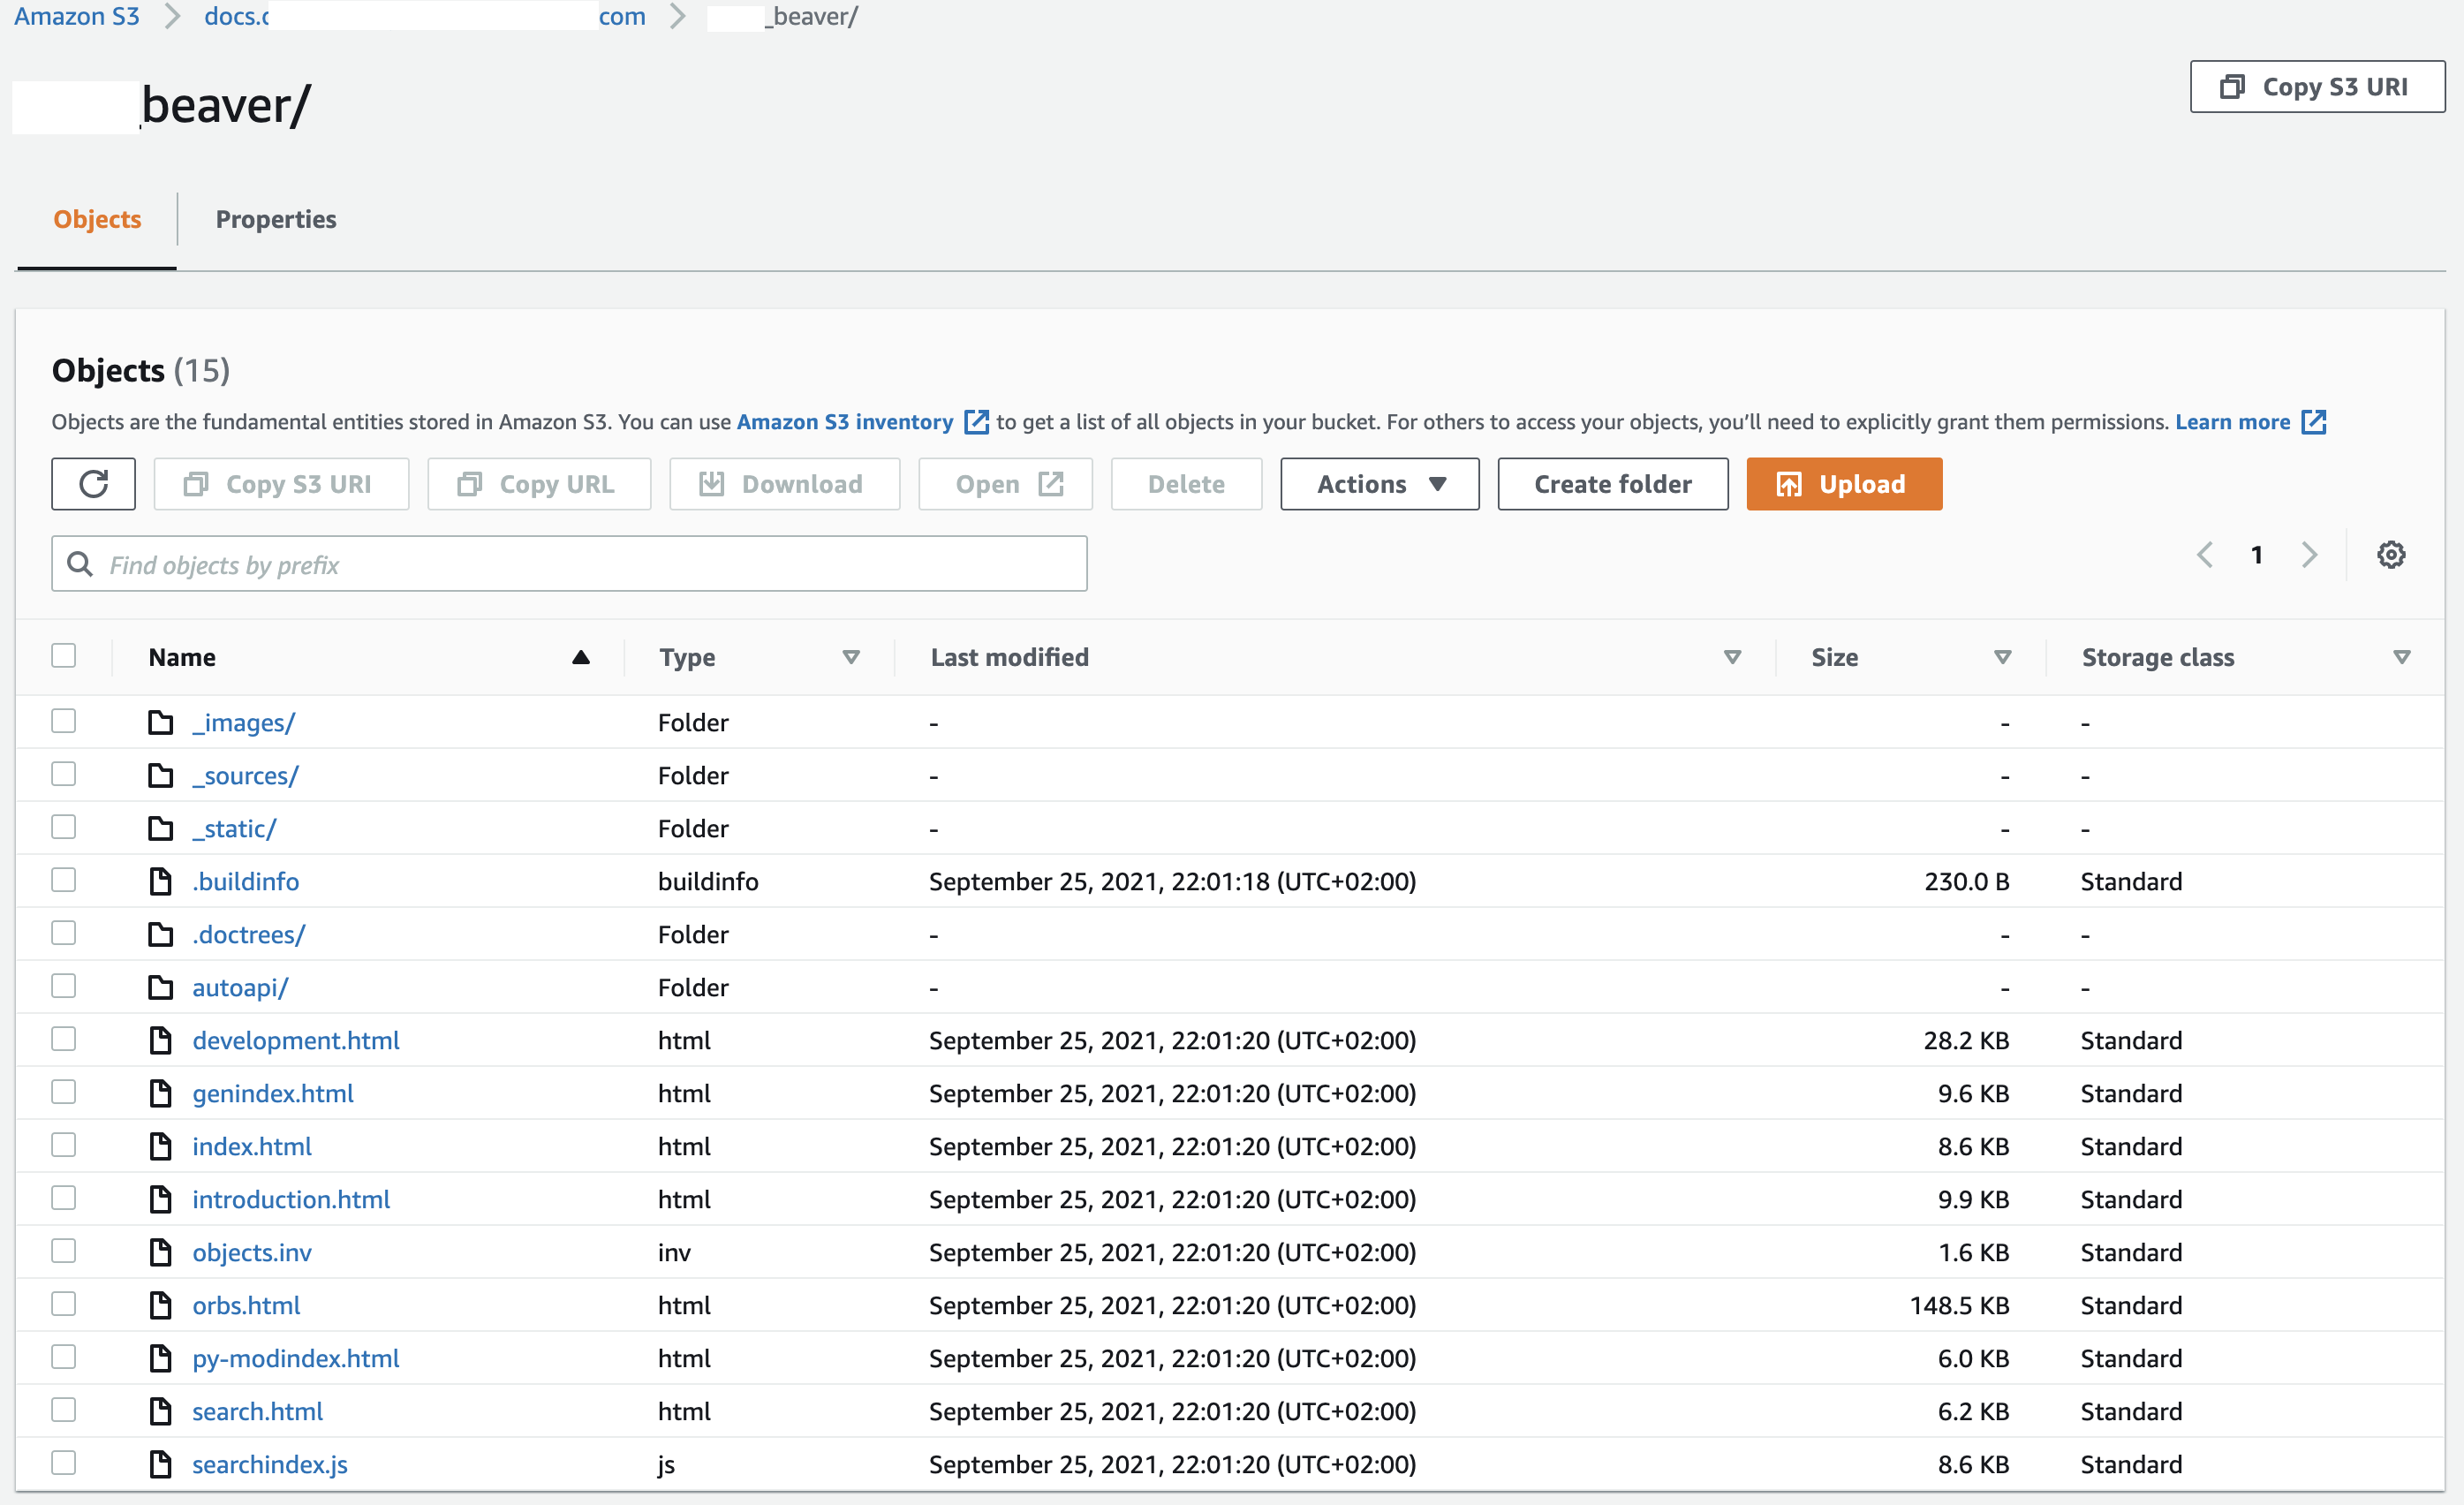Click the Open toolbar button
Image resolution: width=2464 pixels, height=1505 pixels.
click(x=1005, y=484)
